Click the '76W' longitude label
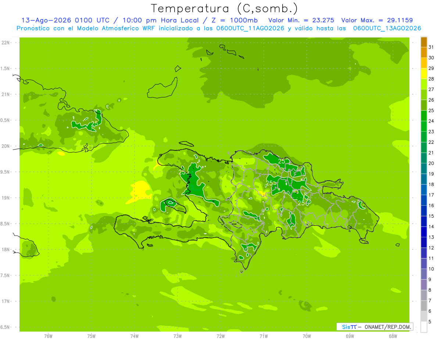This screenshot has height=341, width=441. pos(48,336)
